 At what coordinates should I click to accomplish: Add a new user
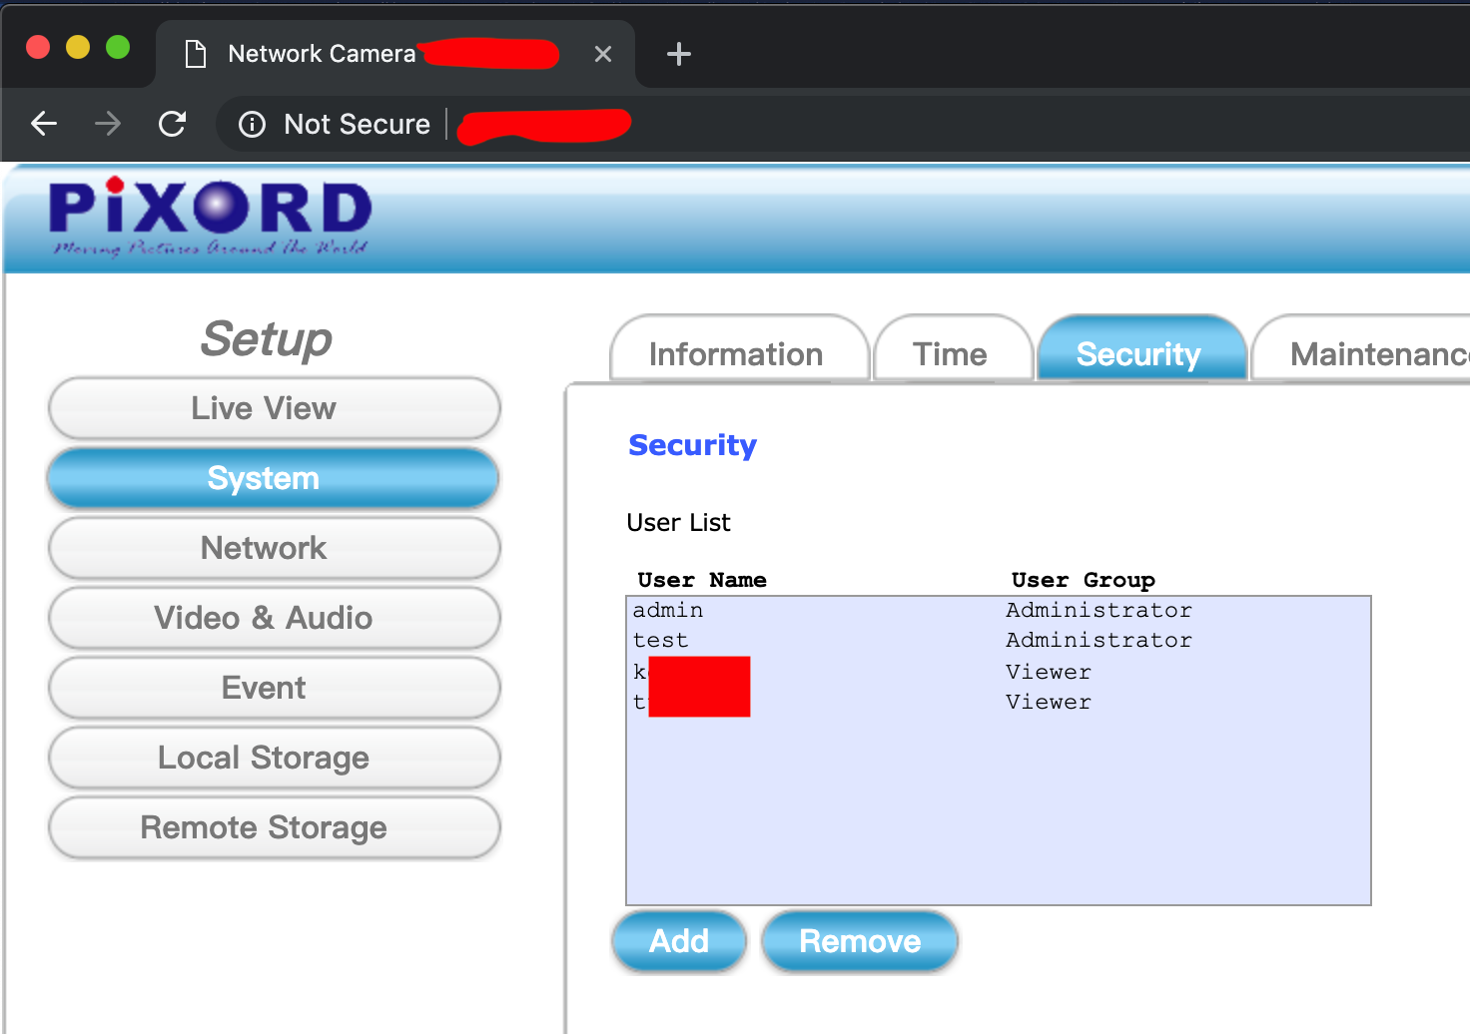(679, 941)
